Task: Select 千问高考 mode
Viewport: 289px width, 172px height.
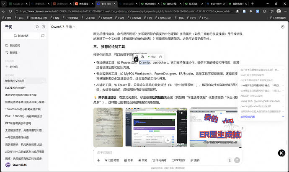Action: tap(159, 160)
